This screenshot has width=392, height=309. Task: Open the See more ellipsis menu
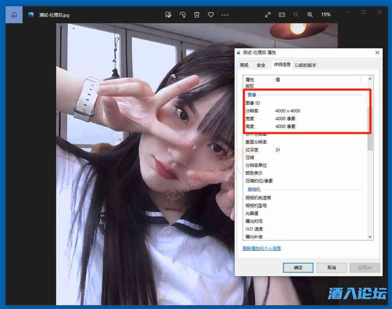point(225,15)
